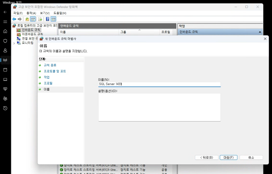272x174 pixels.
Task: Sort by the 그룹 column header
Action: [x=139, y=32]
